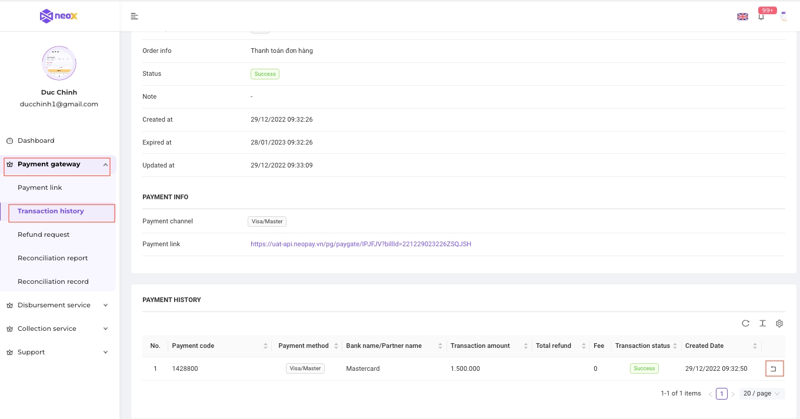Screen dimensions: 800x419
Task: Switch language via UK flag icon
Action: click(x=742, y=16)
